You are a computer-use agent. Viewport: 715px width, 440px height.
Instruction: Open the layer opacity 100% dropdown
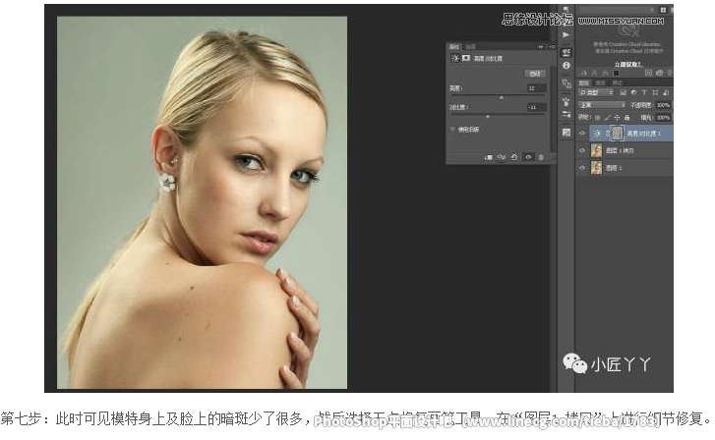(663, 105)
